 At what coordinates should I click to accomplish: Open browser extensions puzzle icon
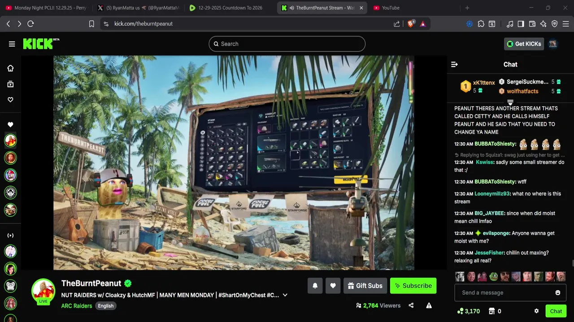[x=481, y=24]
